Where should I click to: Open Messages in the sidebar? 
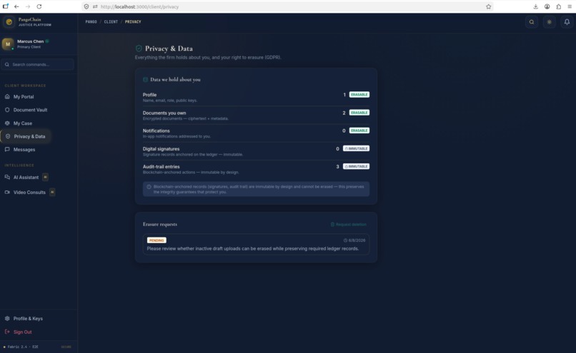24,150
